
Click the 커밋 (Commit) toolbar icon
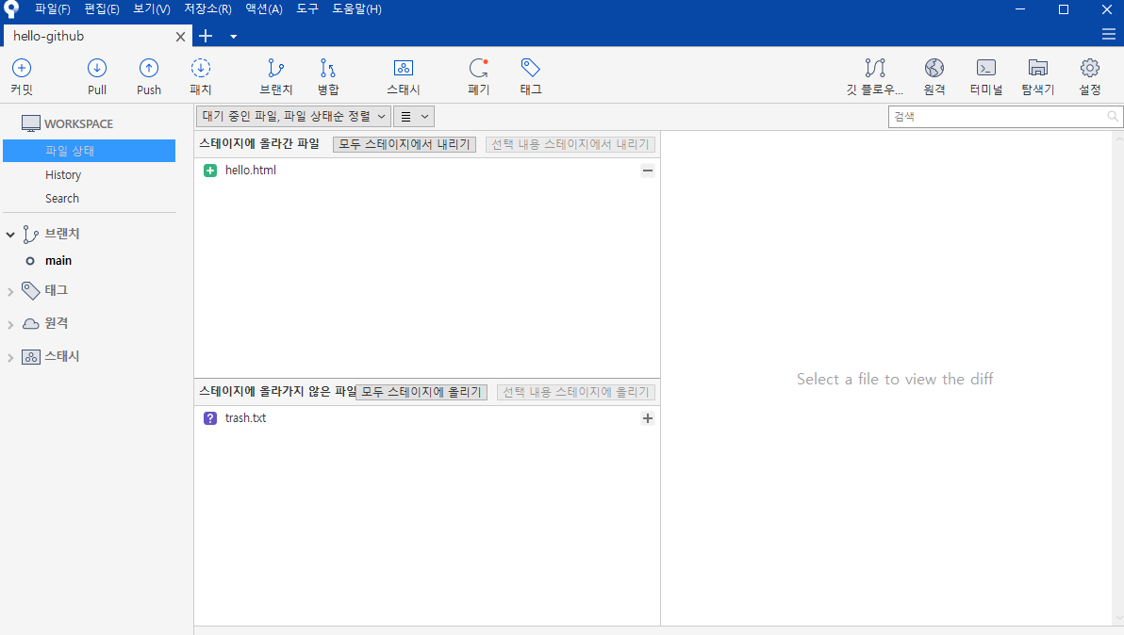(22, 68)
